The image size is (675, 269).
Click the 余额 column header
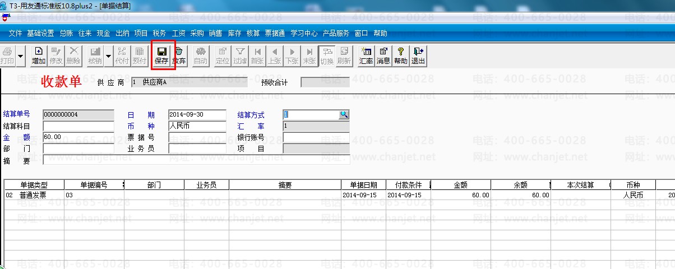click(x=520, y=184)
